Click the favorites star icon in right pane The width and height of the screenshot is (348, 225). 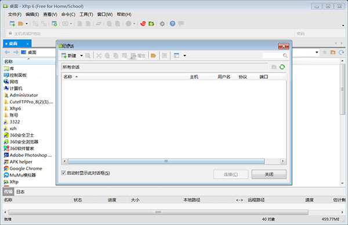coord(324,52)
